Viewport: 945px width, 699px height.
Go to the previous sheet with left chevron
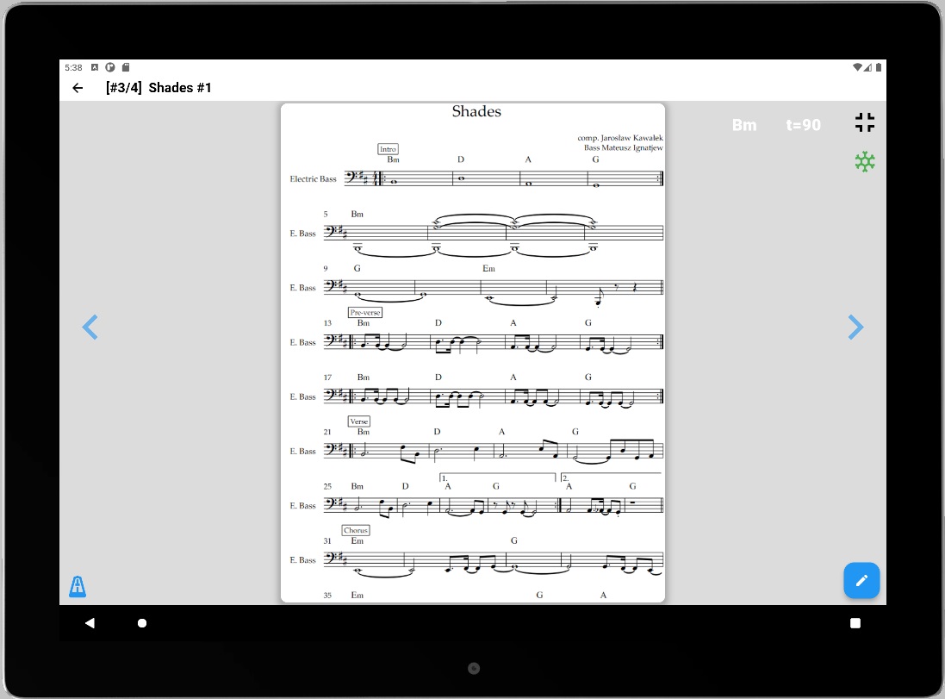click(x=90, y=327)
